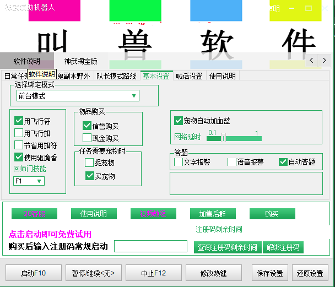Viewport: 335px width, 287px height.
Task: Click the 网络延时 slider handle
Action: click(223, 138)
